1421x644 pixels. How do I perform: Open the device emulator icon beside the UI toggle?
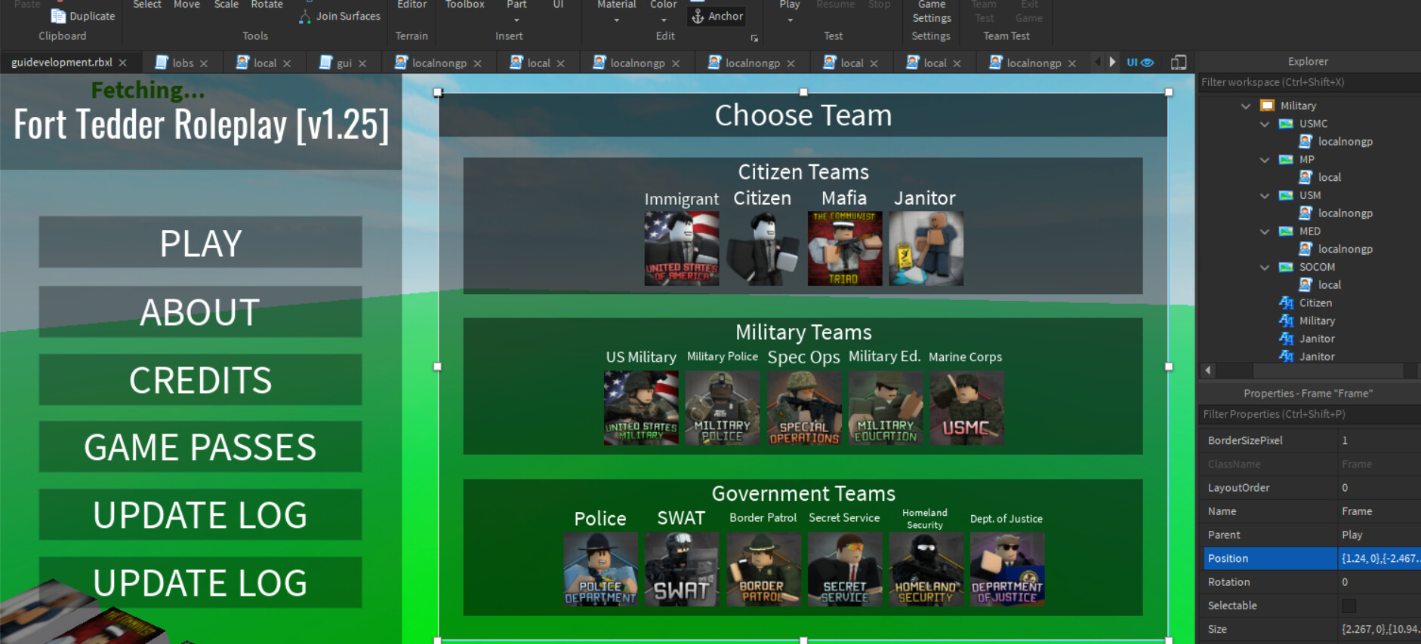point(1178,63)
